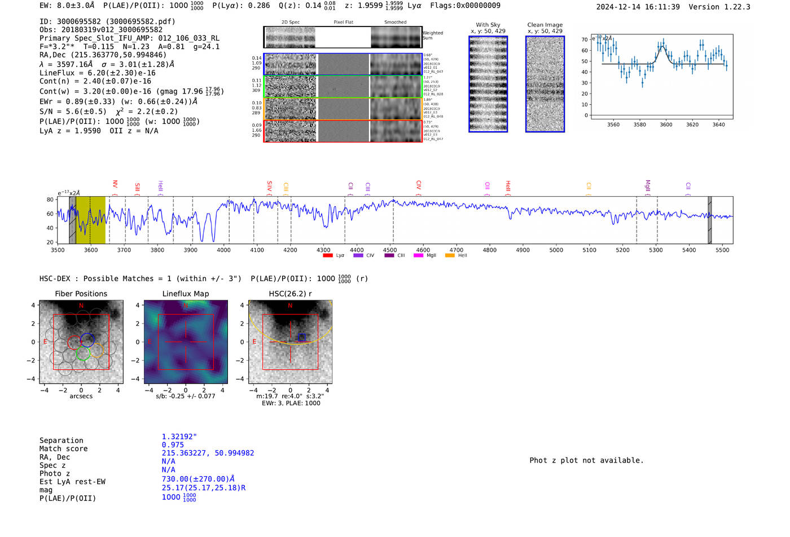Click the dark purple CIII legend swatch
790x537 pixels.
tap(389, 256)
